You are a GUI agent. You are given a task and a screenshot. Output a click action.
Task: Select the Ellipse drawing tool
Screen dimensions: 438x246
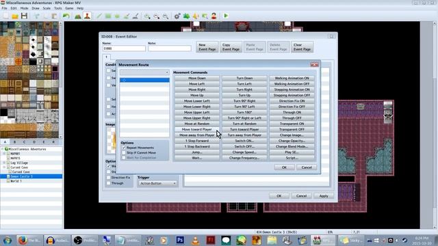(x=117, y=16)
